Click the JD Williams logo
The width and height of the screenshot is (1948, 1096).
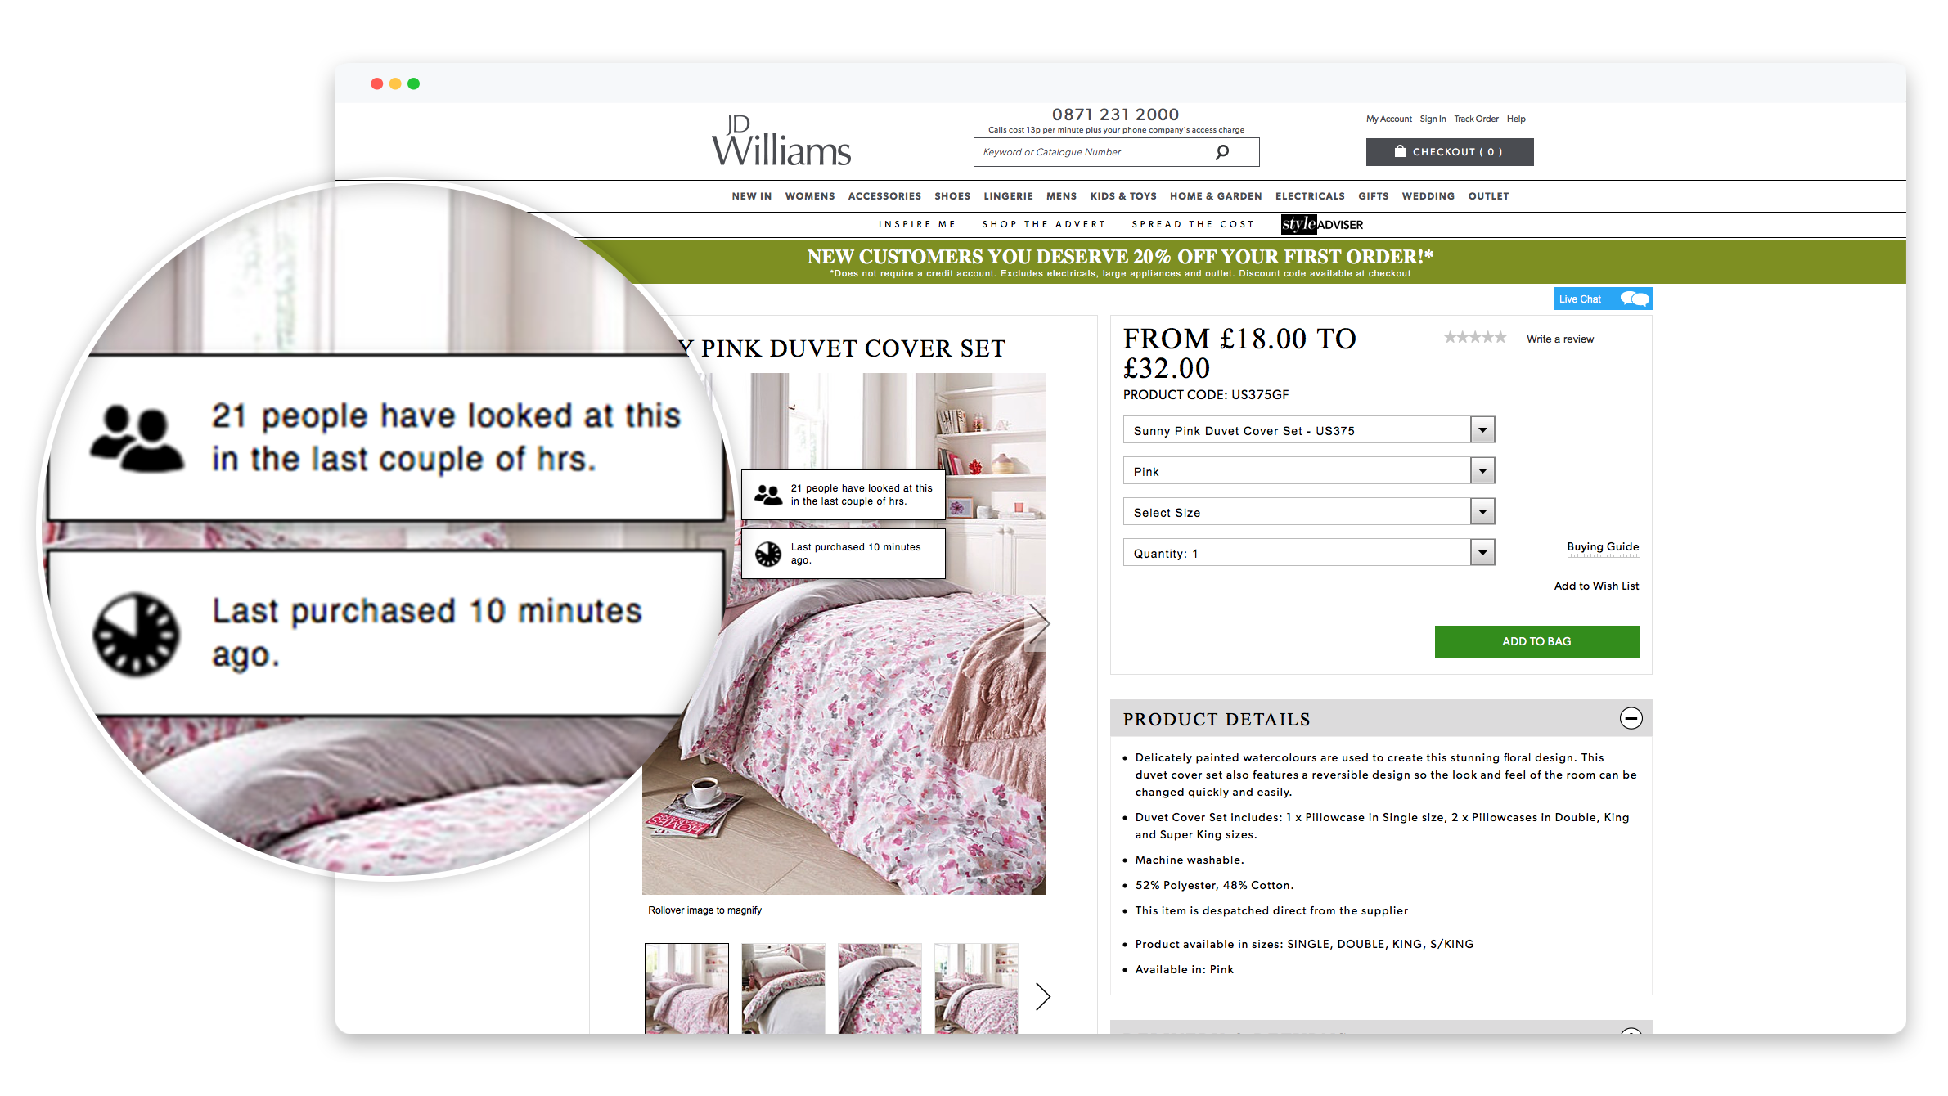781,141
